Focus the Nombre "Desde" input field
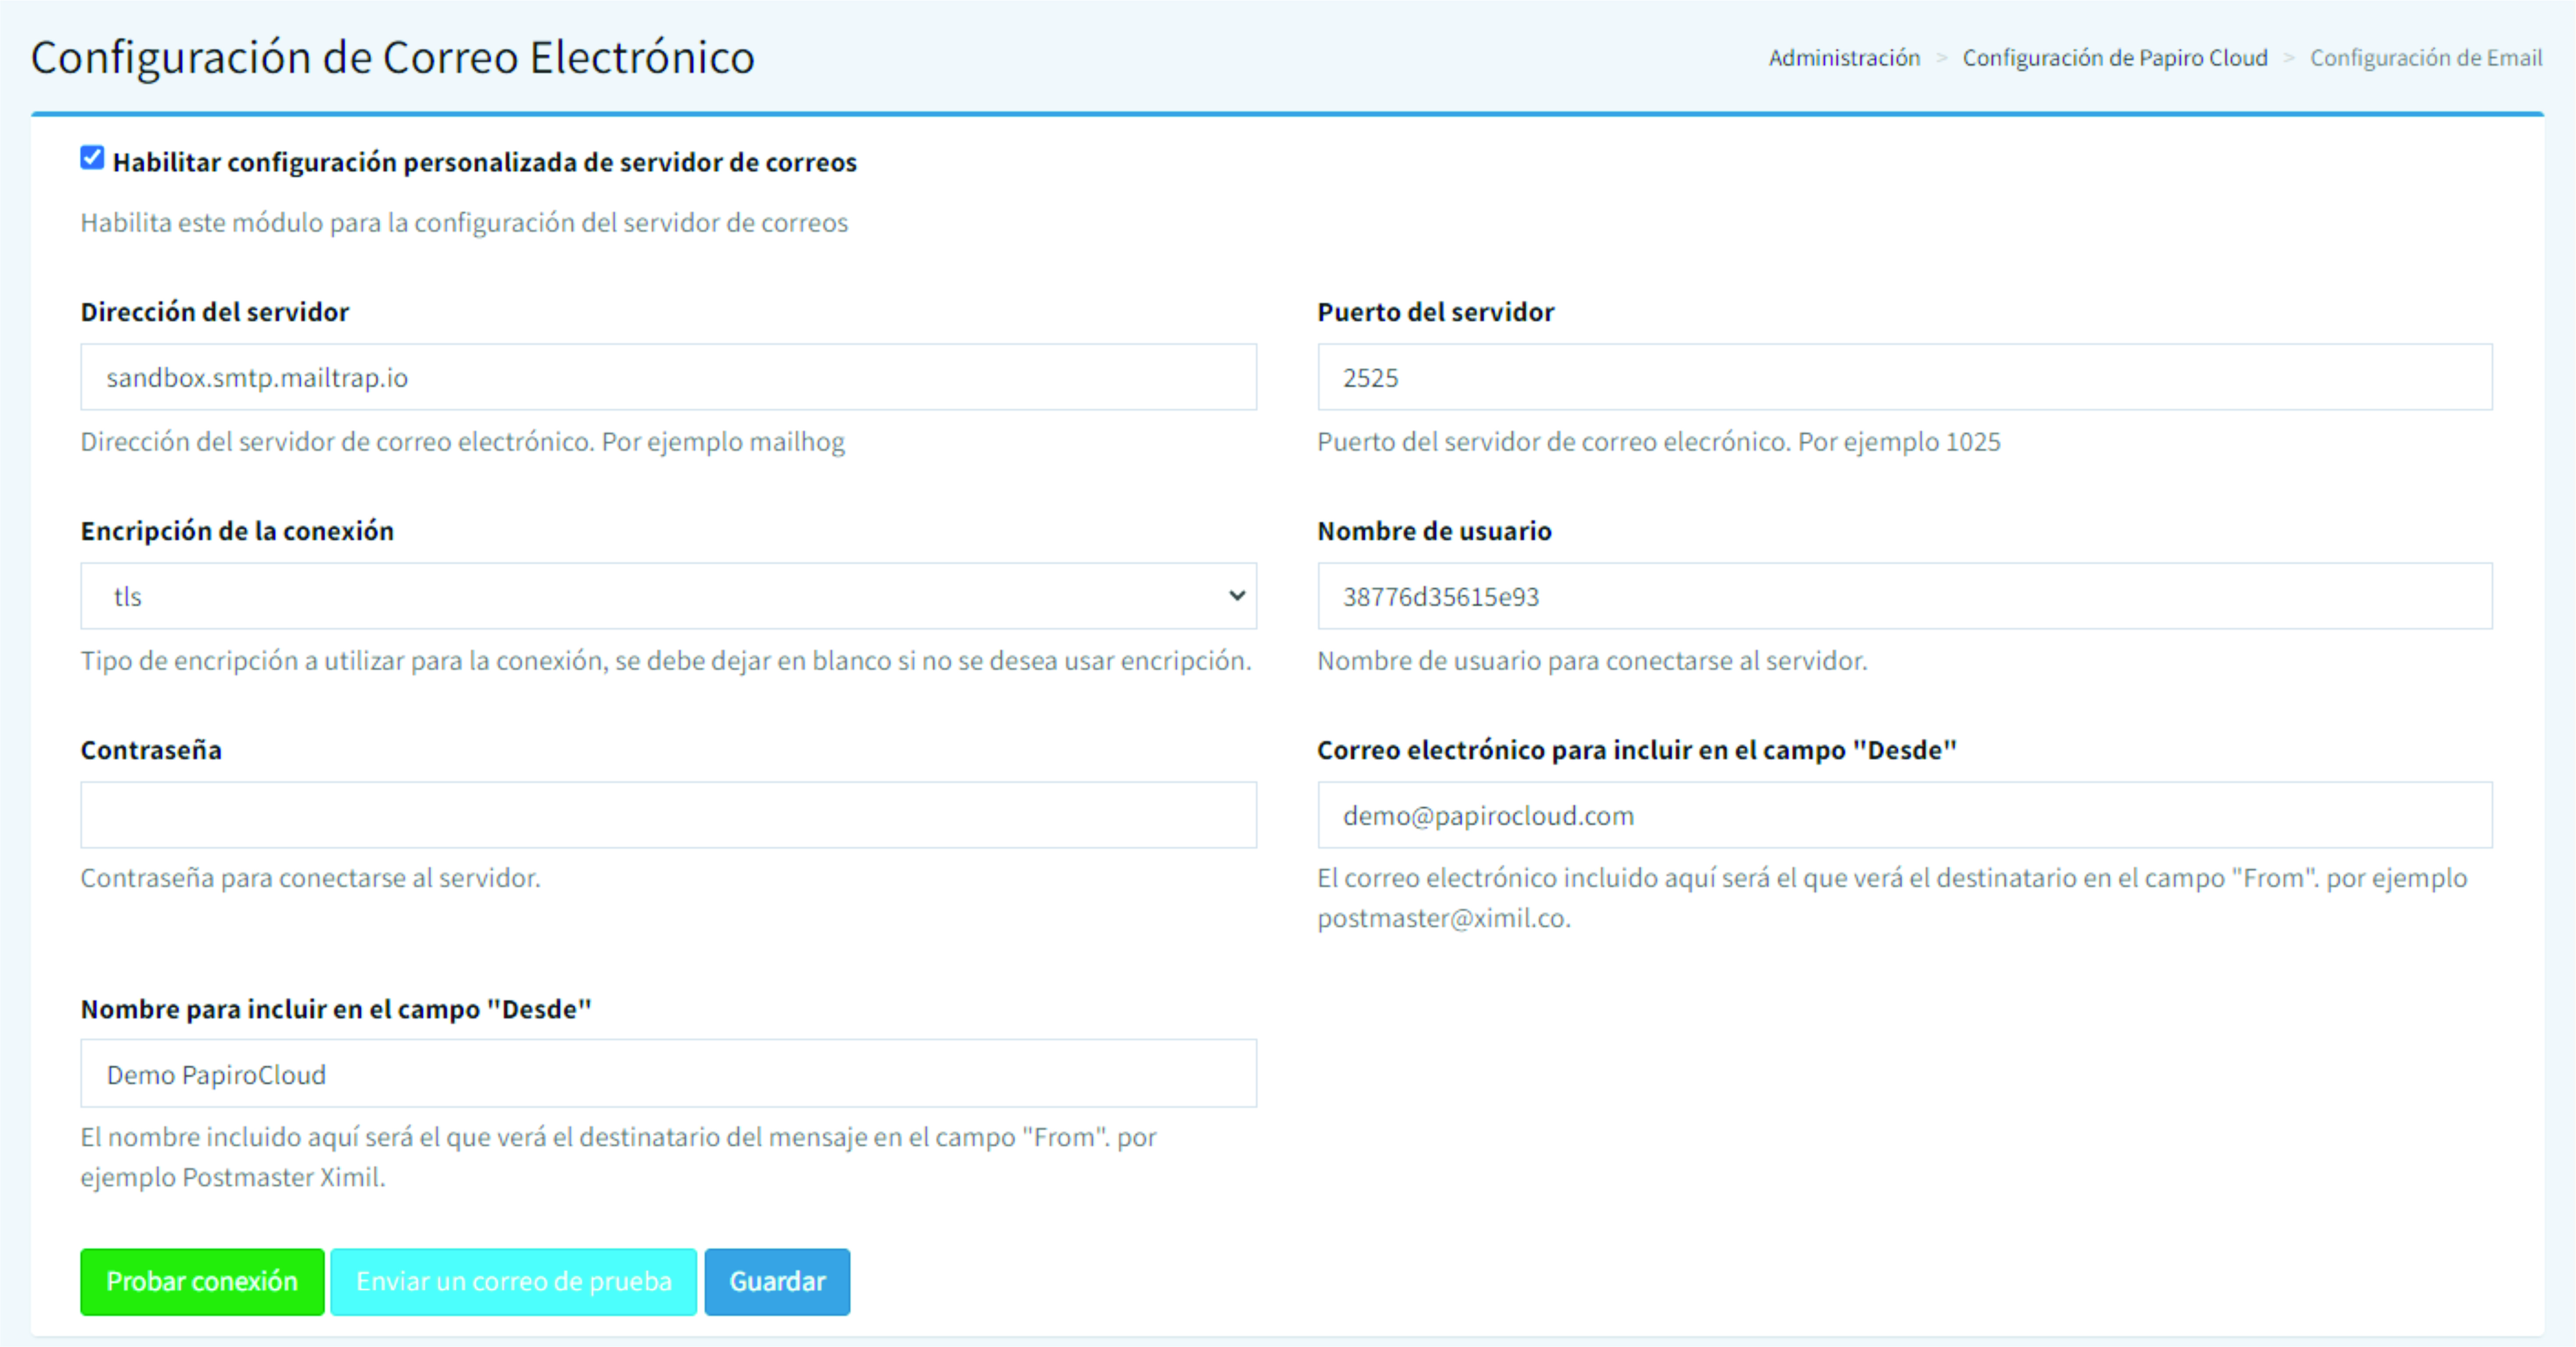This screenshot has width=2576, height=1347. pos(668,1073)
